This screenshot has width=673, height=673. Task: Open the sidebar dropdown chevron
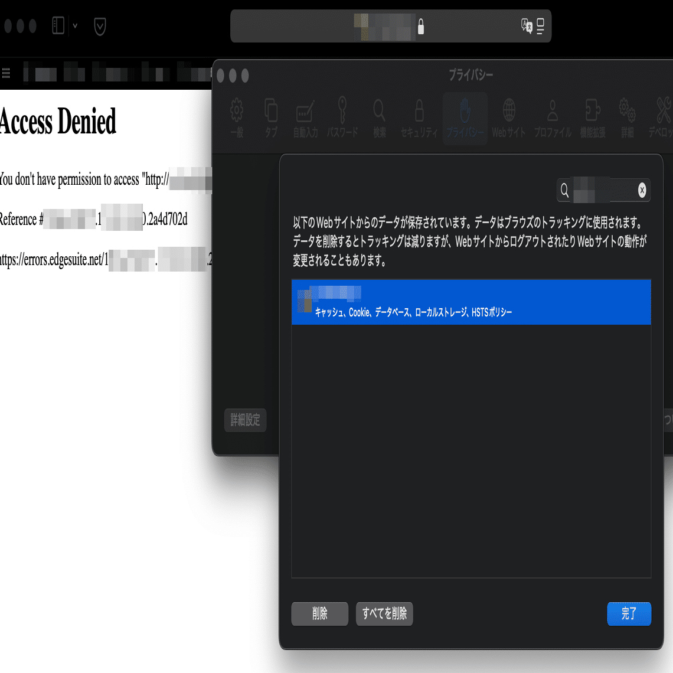tap(75, 26)
